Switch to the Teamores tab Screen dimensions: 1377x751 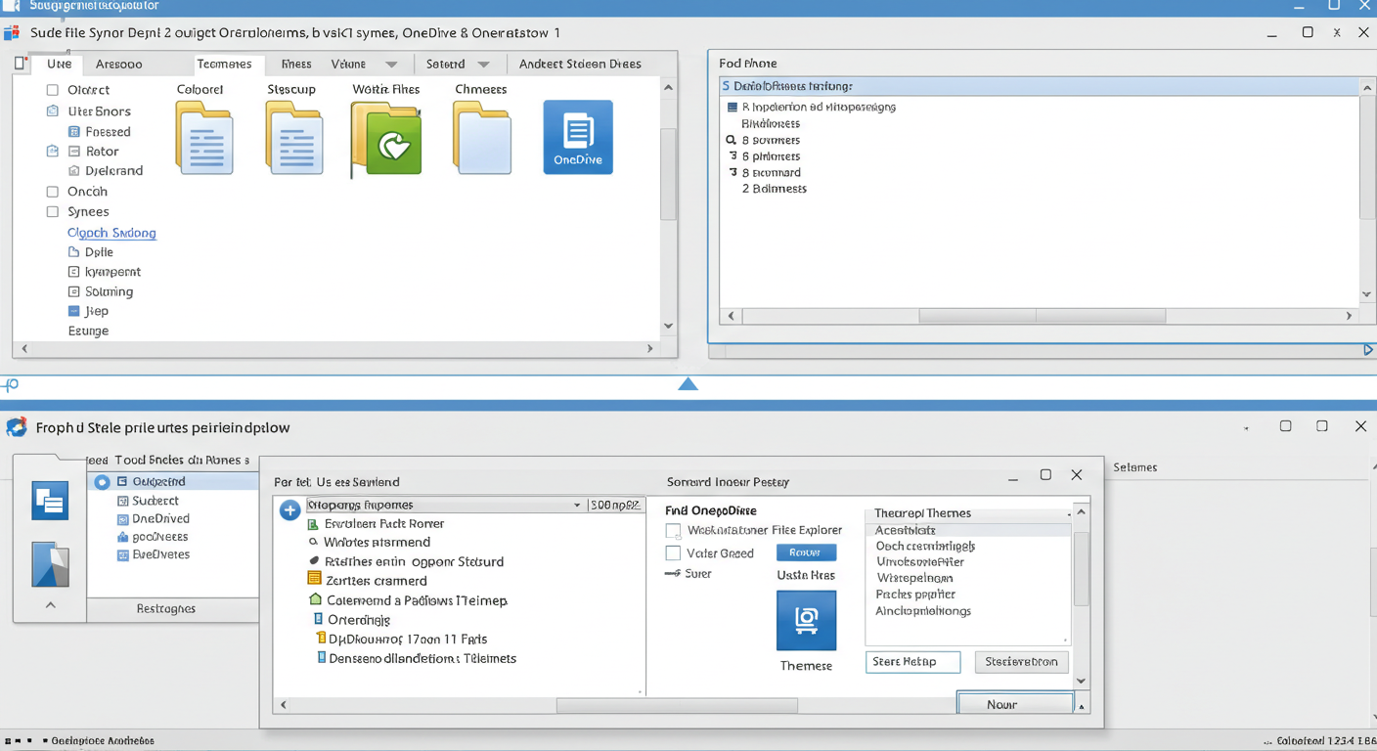click(227, 63)
